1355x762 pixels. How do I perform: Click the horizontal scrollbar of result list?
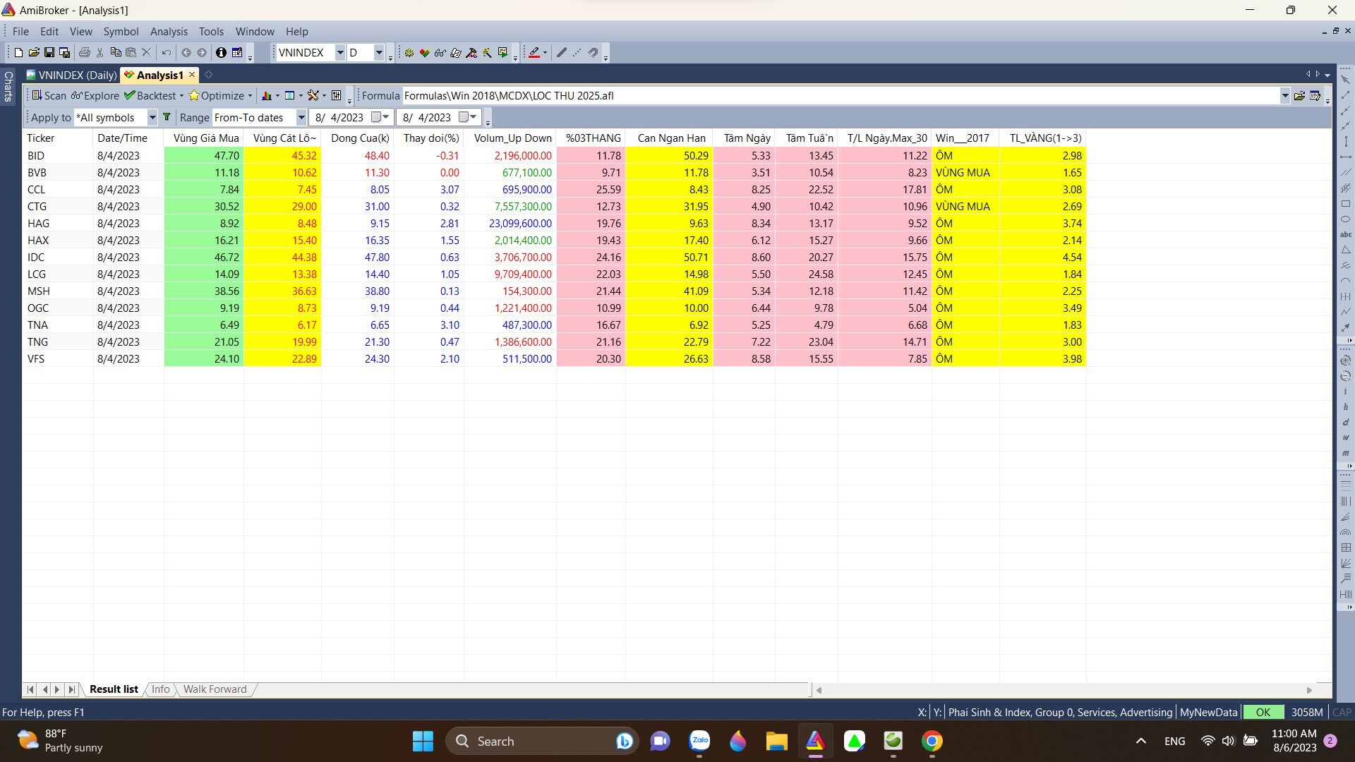pos(1064,690)
